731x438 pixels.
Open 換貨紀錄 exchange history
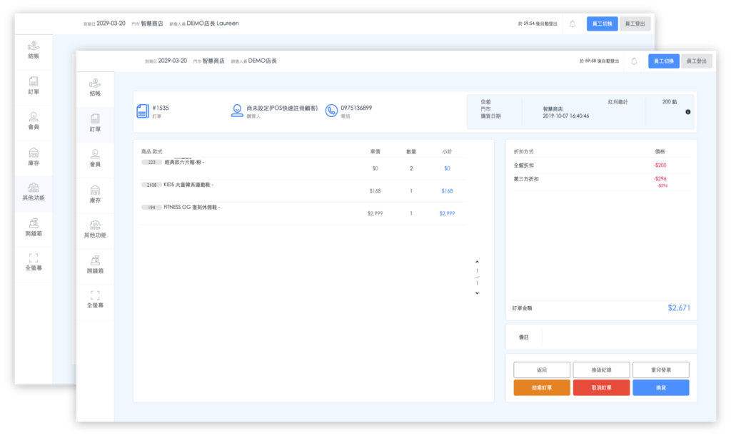(x=601, y=370)
